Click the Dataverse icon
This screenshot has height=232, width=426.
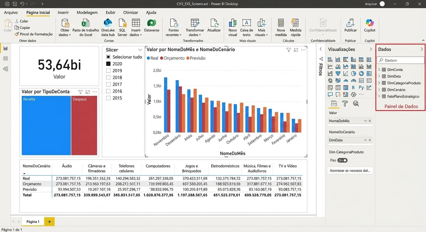pos(152,24)
